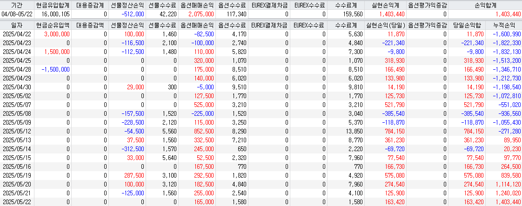Select the 2025/04/22 date row
The height and width of the screenshot is (206, 522).
(x=261, y=34)
